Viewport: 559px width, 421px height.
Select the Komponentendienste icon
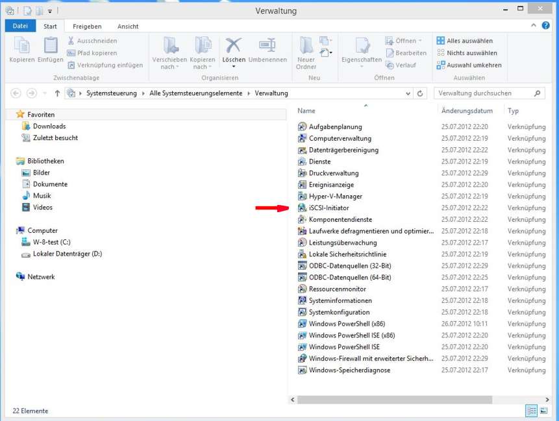[x=302, y=219]
